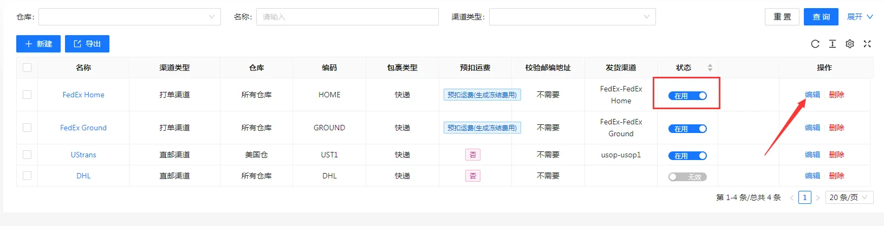This screenshot has width=884, height=226.
Task: Go to the next page arrow
Action: (x=818, y=198)
